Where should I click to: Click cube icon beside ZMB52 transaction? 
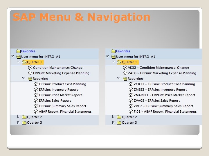[131, 90]
